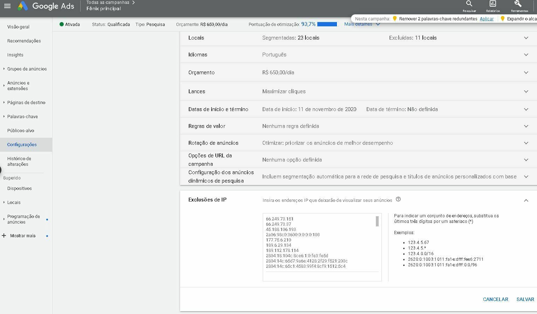Collapse the Exclusões de IP section
Viewport: 537px width, 314px height.
(526, 200)
